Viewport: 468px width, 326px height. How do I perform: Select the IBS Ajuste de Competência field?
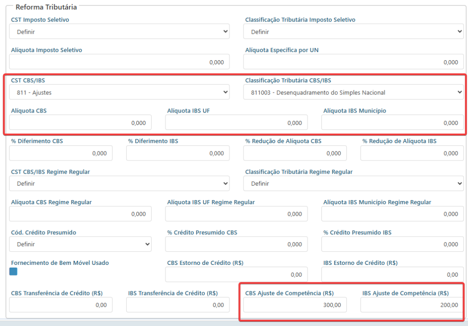[x=412, y=305]
